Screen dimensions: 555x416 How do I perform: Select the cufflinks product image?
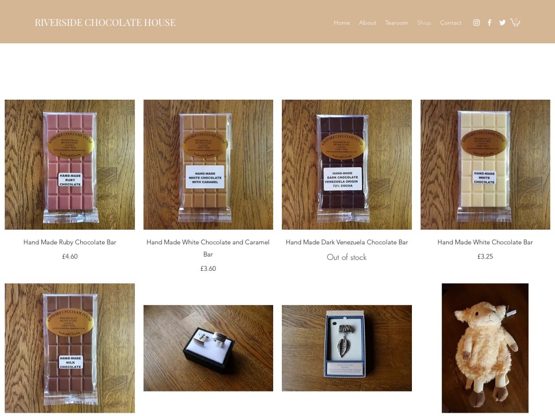click(208, 348)
